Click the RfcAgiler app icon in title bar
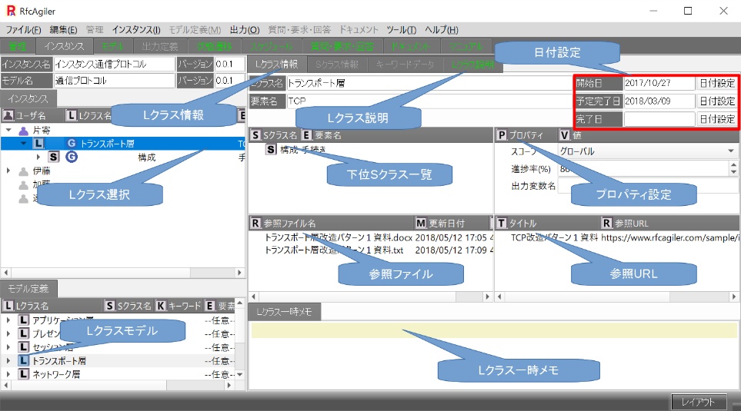This screenshot has height=411, width=741. click(11, 11)
